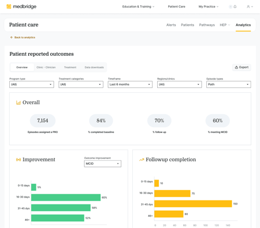Open the Episode types dropdown
This screenshot has width=260, height=228.
click(229, 85)
